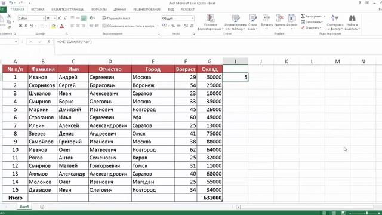Screen dimensions: 382x215
Task: Expand the Merge & Center dropdown arrow
Action: pyautogui.click(x=158, y=26)
